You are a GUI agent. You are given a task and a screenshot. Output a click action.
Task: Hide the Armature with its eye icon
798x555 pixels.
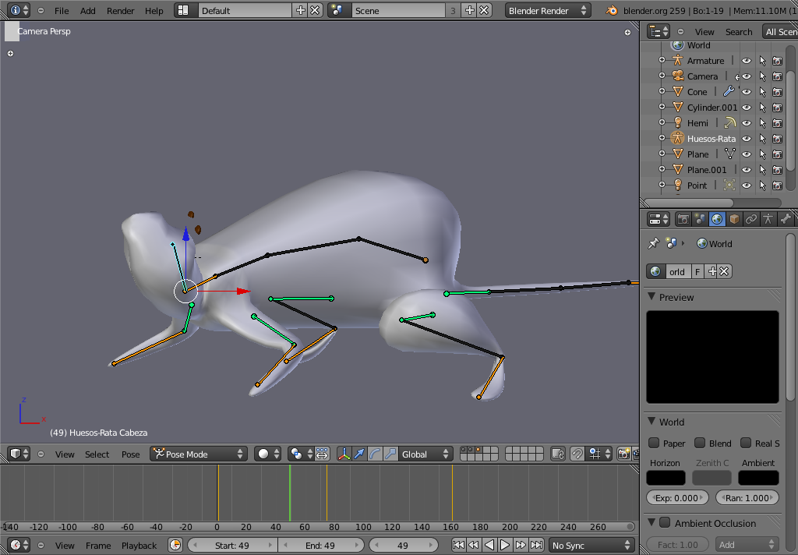click(746, 61)
